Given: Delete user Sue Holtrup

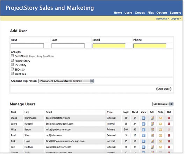Looking at the screenshot, I should [x=169, y=147].
